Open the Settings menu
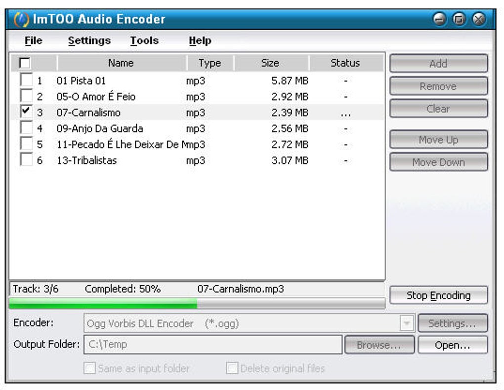 coord(89,40)
